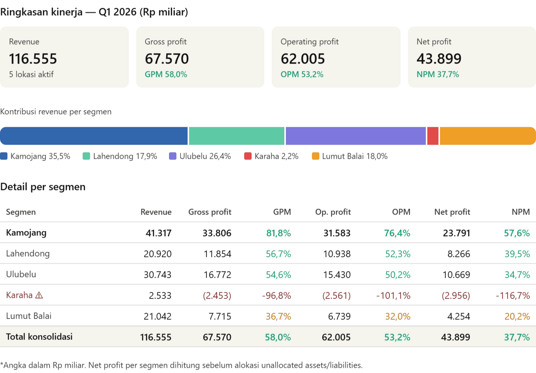Click the "Kamojang 35,5%" legend label

click(x=40, y=156)
